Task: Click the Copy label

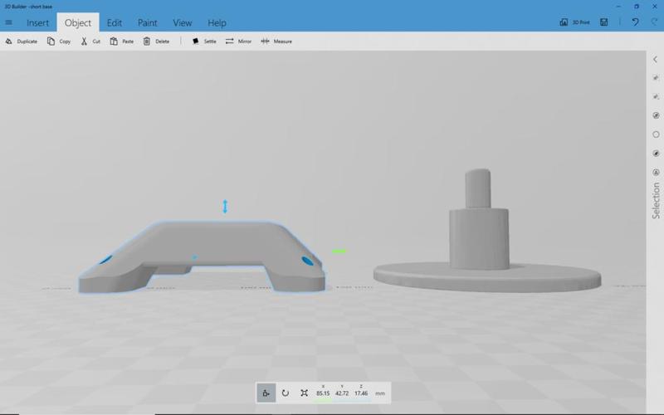Action: coord(65,41)
